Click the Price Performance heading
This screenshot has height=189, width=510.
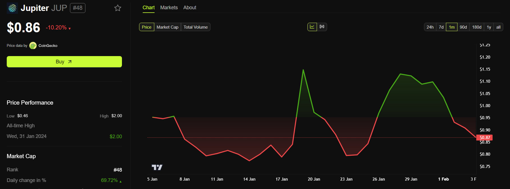click(30, 103)
